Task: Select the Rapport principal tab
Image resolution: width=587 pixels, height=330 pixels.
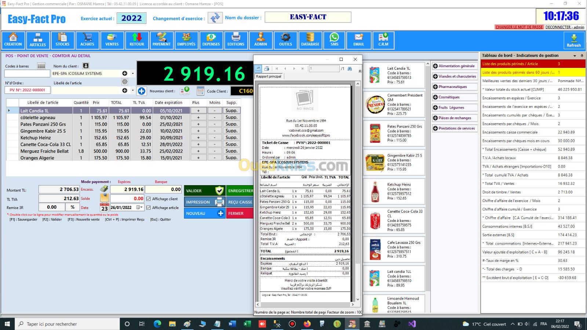Action: pyautogui.click(x=269, y=76)
